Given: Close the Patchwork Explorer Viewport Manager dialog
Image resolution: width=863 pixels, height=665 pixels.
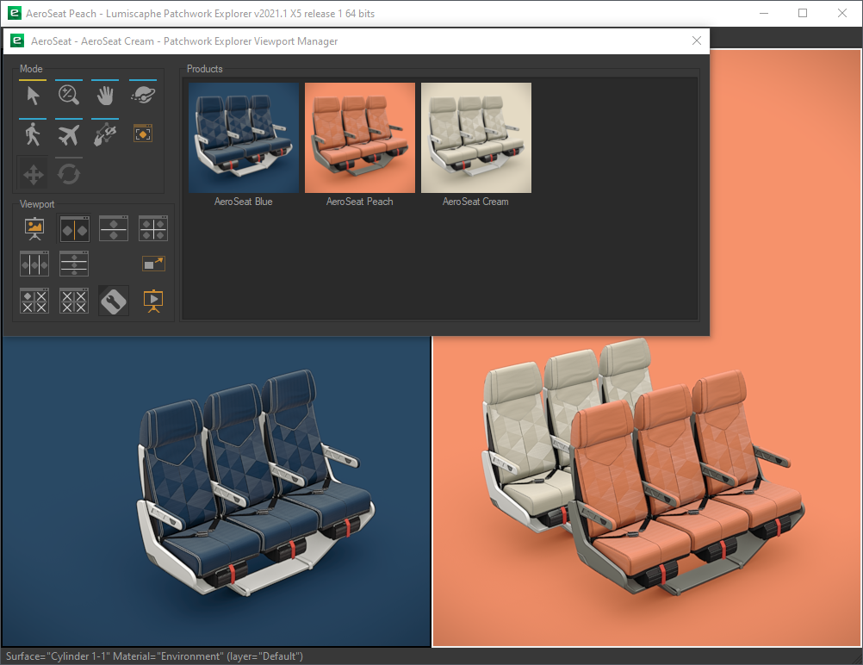Looking at the screenshot, I should tap(697, 40).
